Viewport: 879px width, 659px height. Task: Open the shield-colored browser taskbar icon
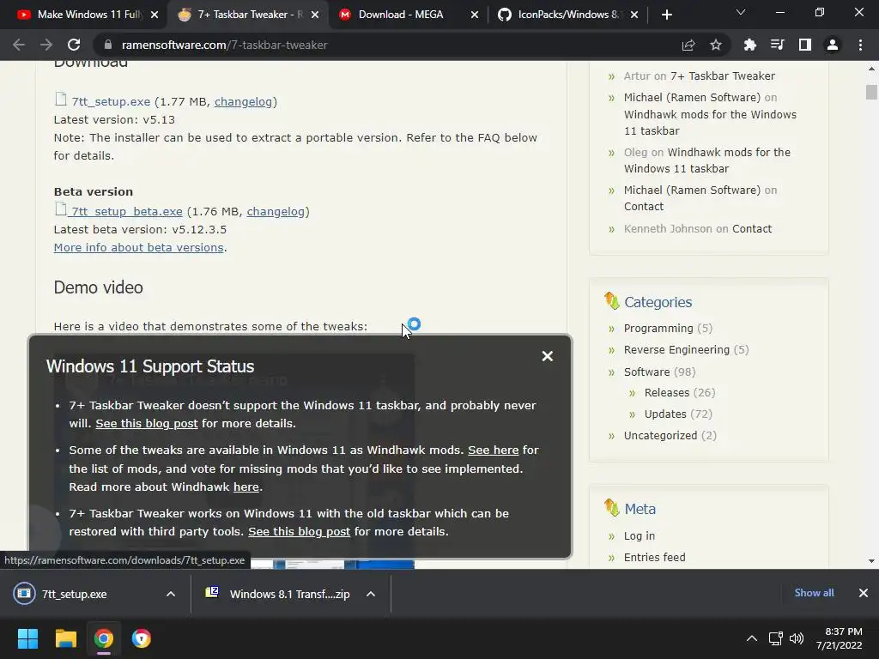[x=142, y=638]
